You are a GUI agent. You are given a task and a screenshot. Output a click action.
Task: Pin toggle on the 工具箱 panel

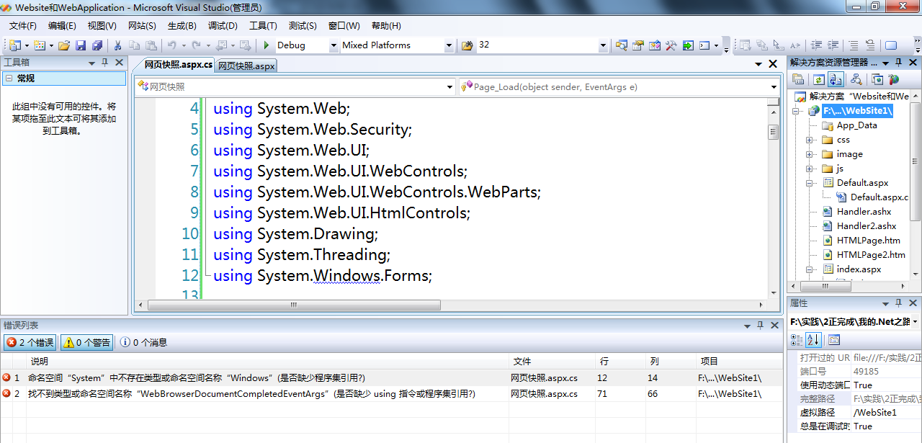(x=104, y=63)
